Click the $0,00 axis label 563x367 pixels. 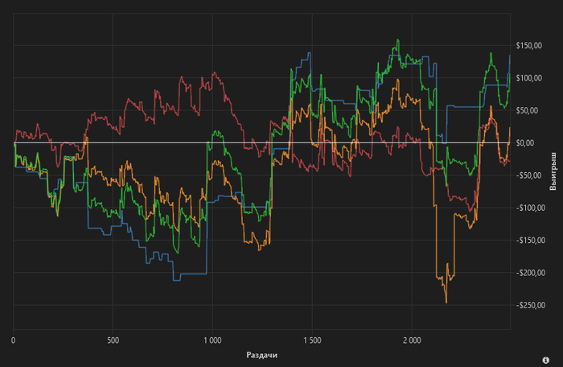(x=525, y=143)
